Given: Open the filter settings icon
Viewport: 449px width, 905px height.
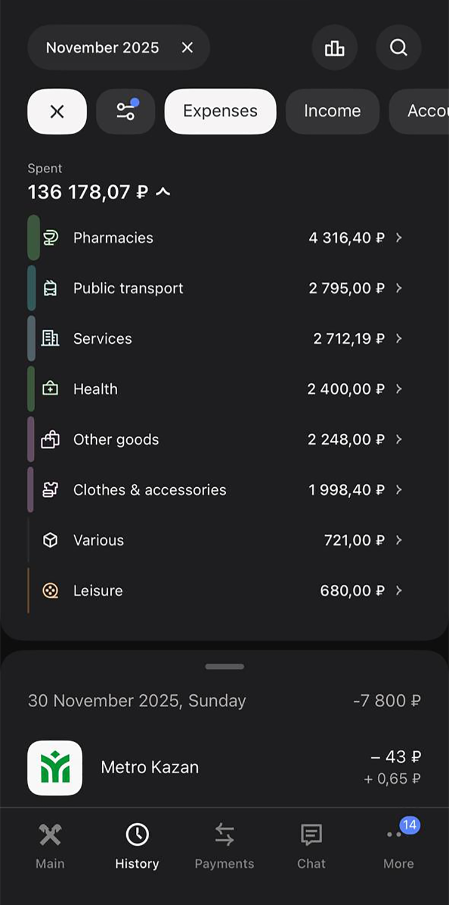Looking at the screenshot, I should [x=126, y=111].
